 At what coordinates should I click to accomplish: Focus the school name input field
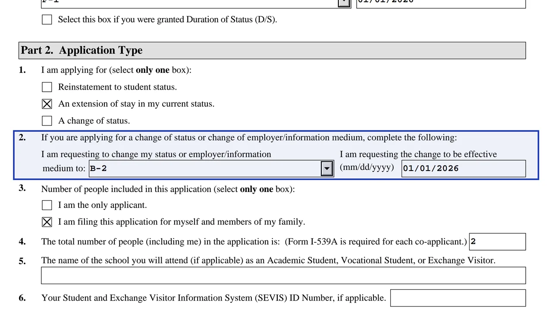(283, 276)
